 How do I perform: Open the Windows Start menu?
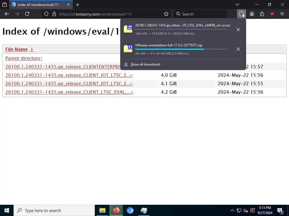[x=7, y=210]
